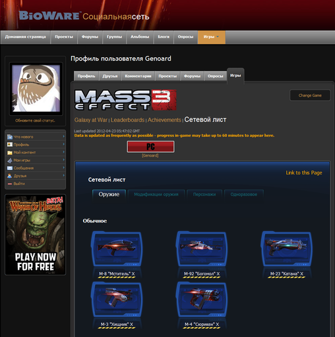
Task: Expand the Игры dropdown in navigation bar
Action: [218, 37]
